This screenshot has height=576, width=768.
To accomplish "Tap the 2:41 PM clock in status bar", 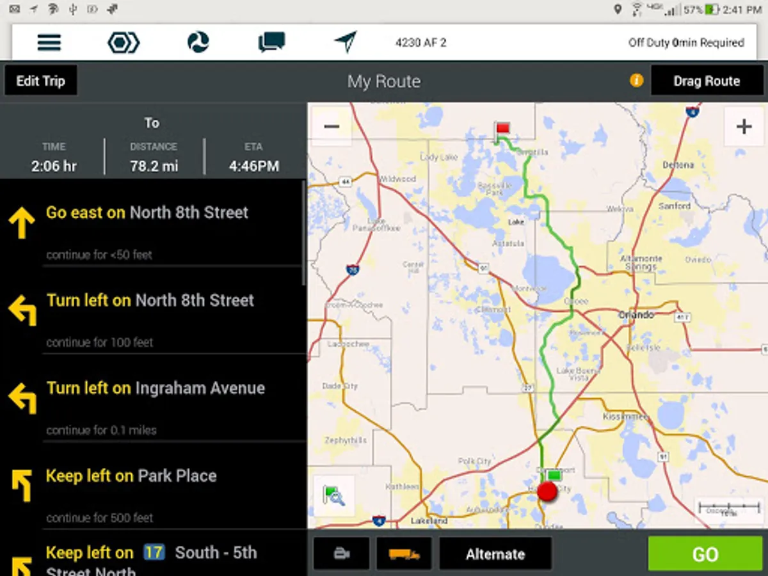I will (x=742, y=10).
